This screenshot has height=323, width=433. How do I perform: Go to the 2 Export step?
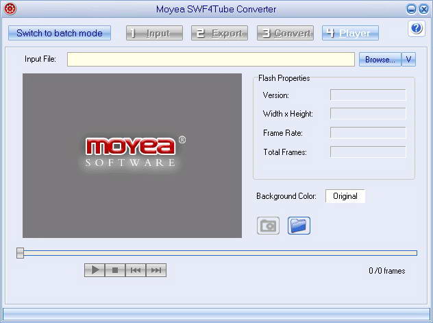219,33
